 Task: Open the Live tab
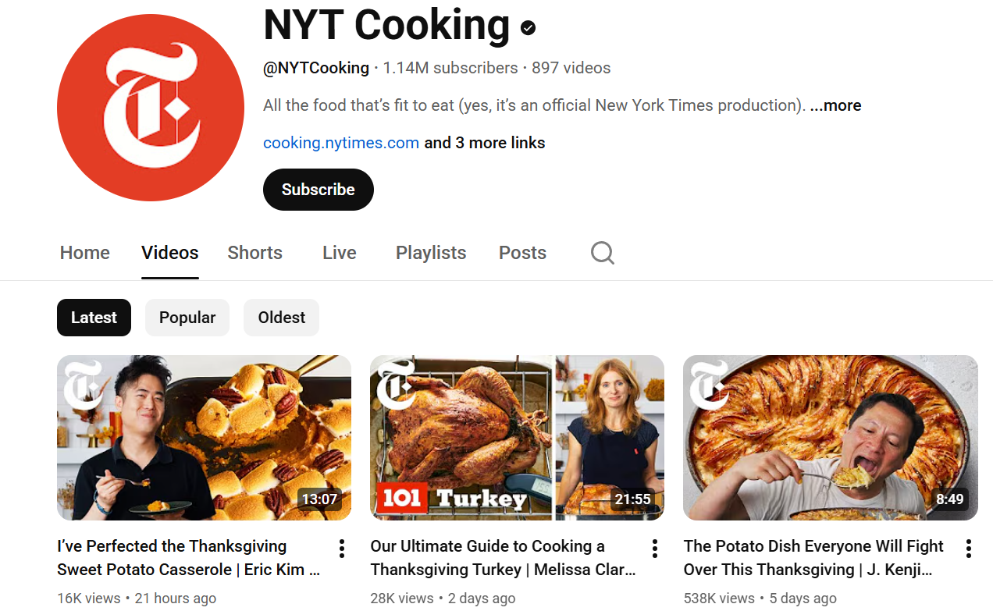tap(340, 253)
